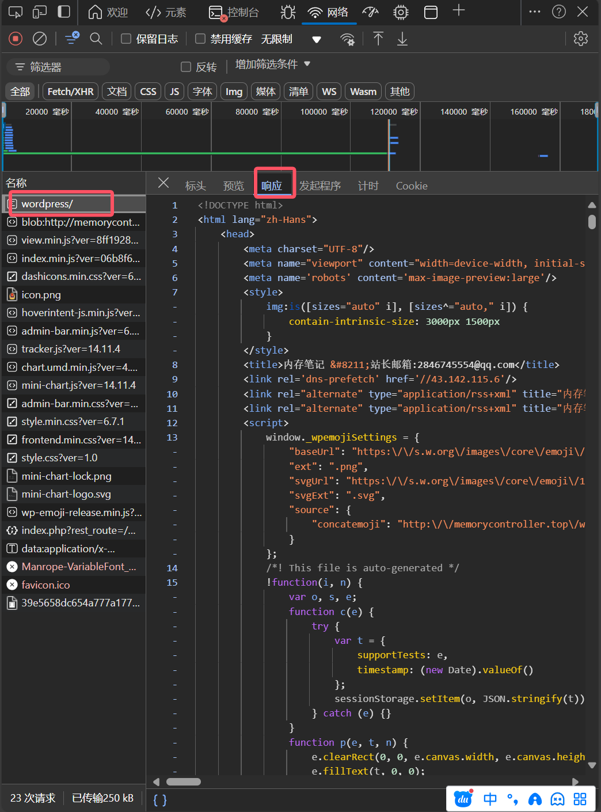
Task: Select the style.css?ver=1.0 request
Action: pyautogui.click(x=74, y=458)
